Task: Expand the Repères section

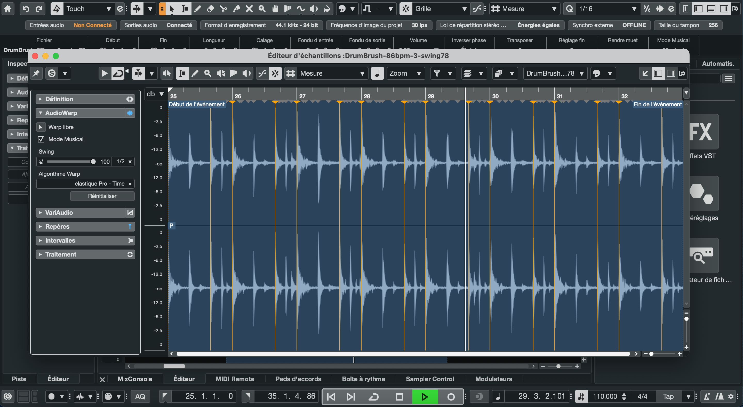Action: pos(40,226)
